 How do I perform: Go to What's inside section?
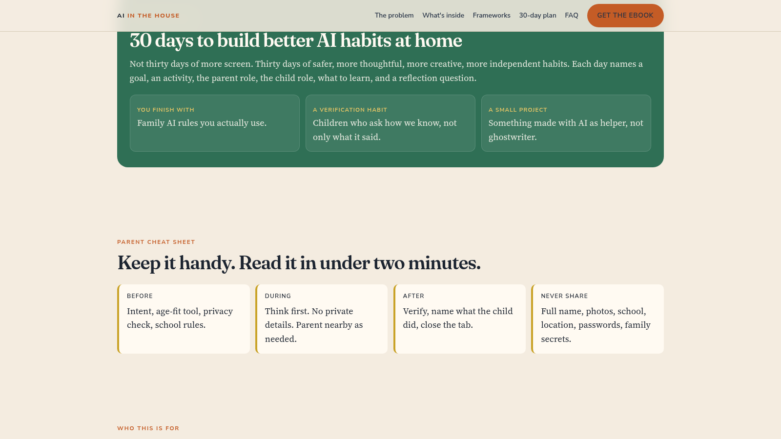443,16
